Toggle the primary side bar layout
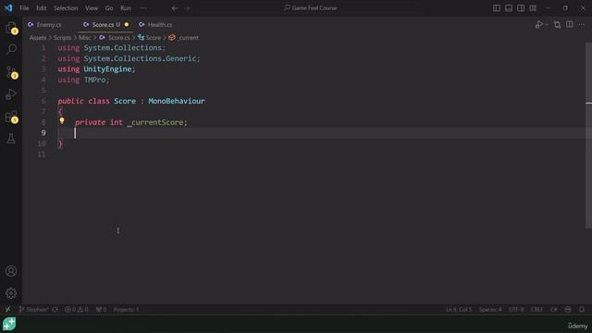This screenshot has height=333, width=592. 497,8
